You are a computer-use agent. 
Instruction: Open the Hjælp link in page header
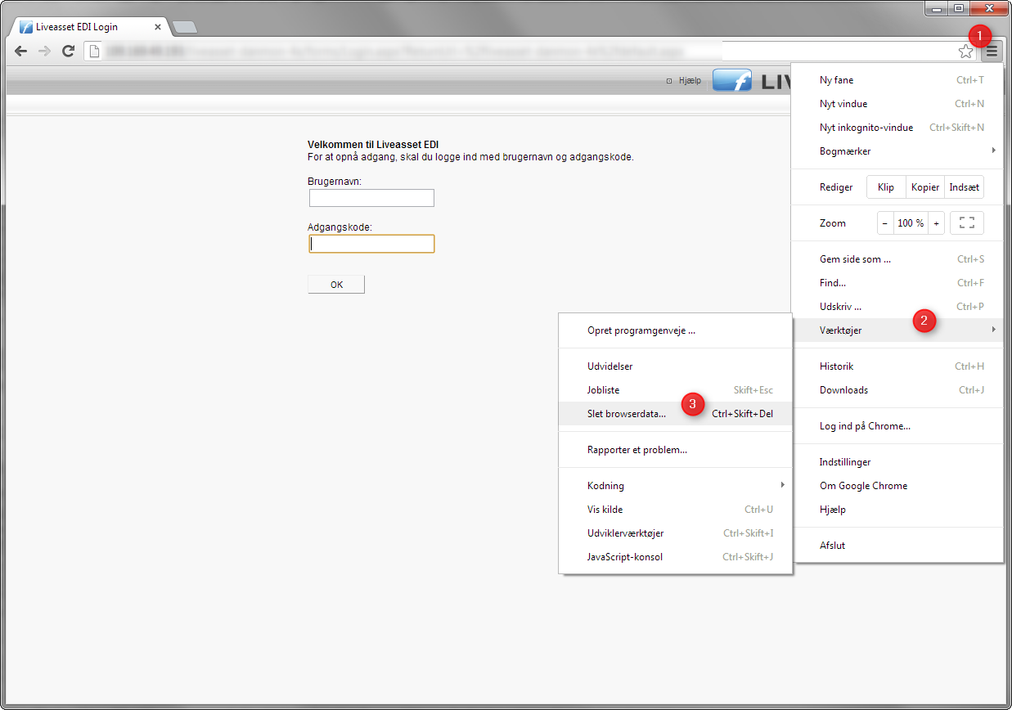point(689,81)
